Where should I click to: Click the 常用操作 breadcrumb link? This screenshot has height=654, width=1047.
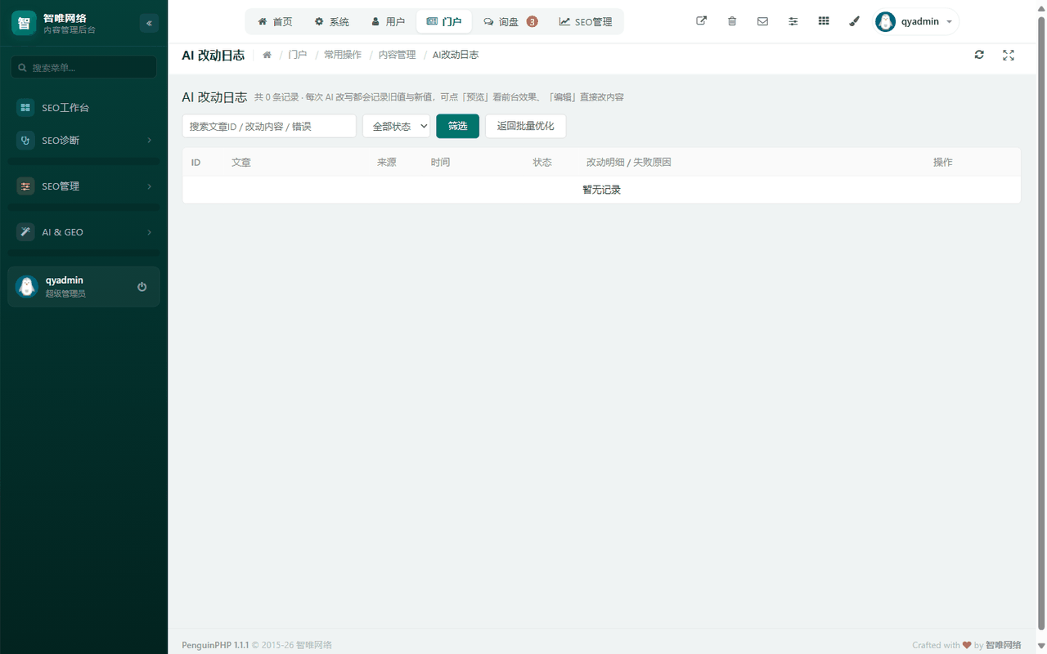coord(343,55)
